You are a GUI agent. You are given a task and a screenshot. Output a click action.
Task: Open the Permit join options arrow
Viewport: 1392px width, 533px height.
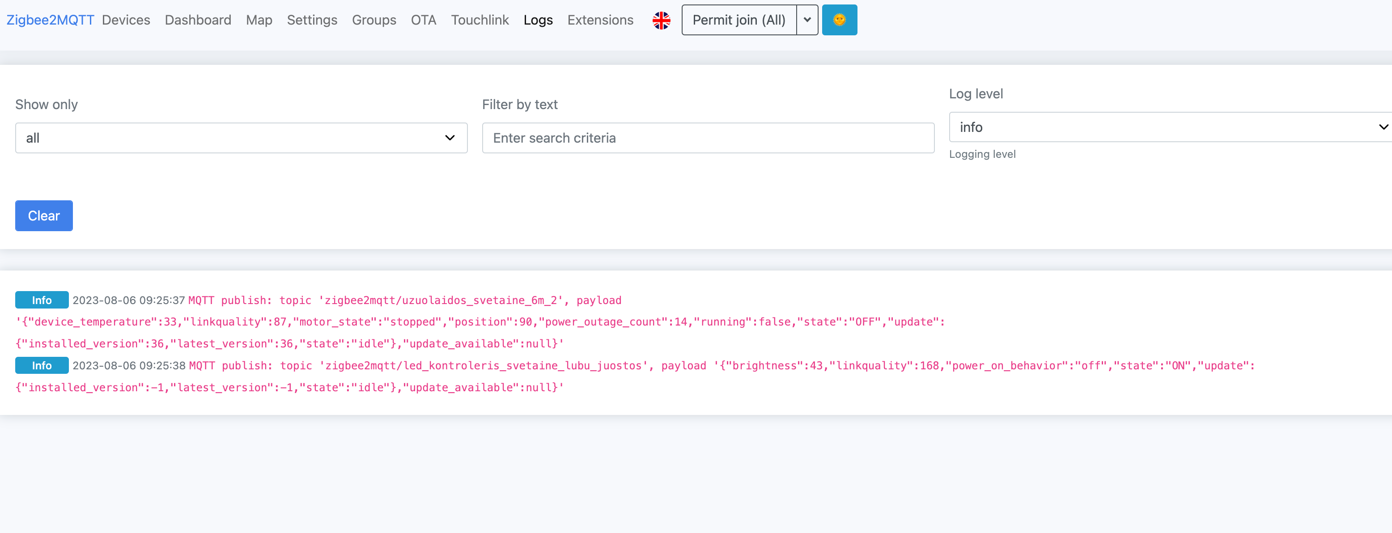pos(807,20)
